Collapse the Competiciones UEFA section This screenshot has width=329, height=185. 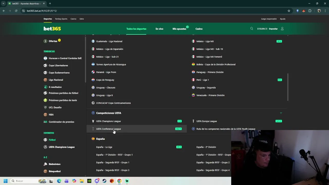click(x=281, y=113)
